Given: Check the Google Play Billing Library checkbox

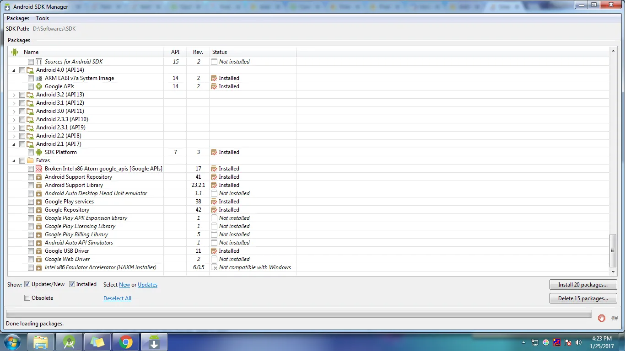Looking at the screenshot, I should coord(31,234).
